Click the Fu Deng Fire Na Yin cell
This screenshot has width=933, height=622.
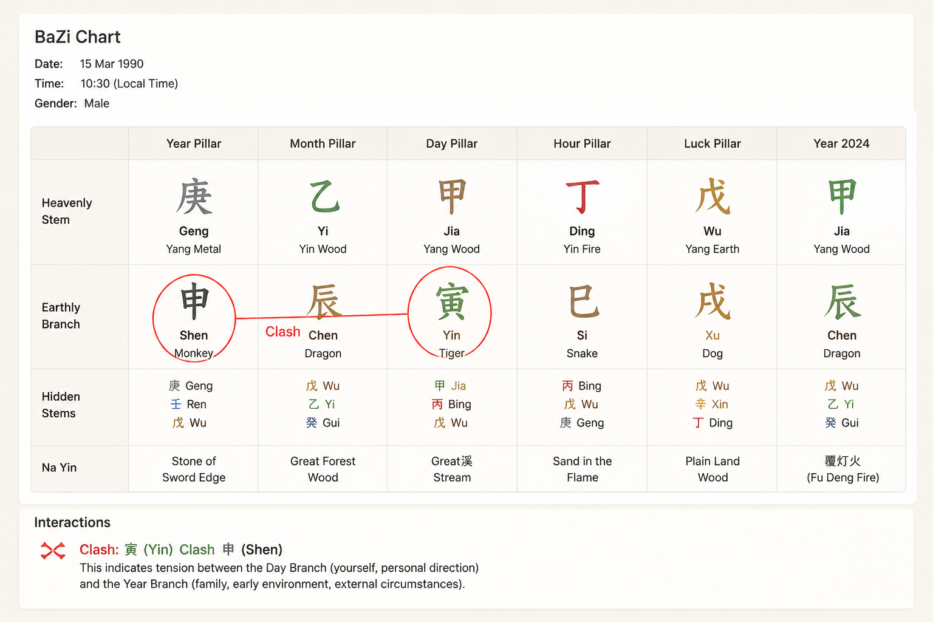click(842, 469)
